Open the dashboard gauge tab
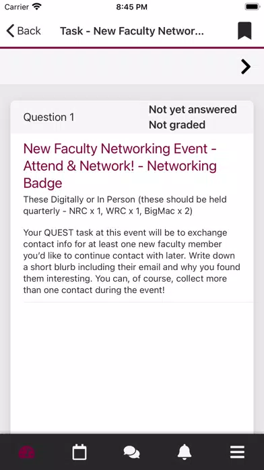This screenshot has height=470, width=264. [x=27, y=452]
